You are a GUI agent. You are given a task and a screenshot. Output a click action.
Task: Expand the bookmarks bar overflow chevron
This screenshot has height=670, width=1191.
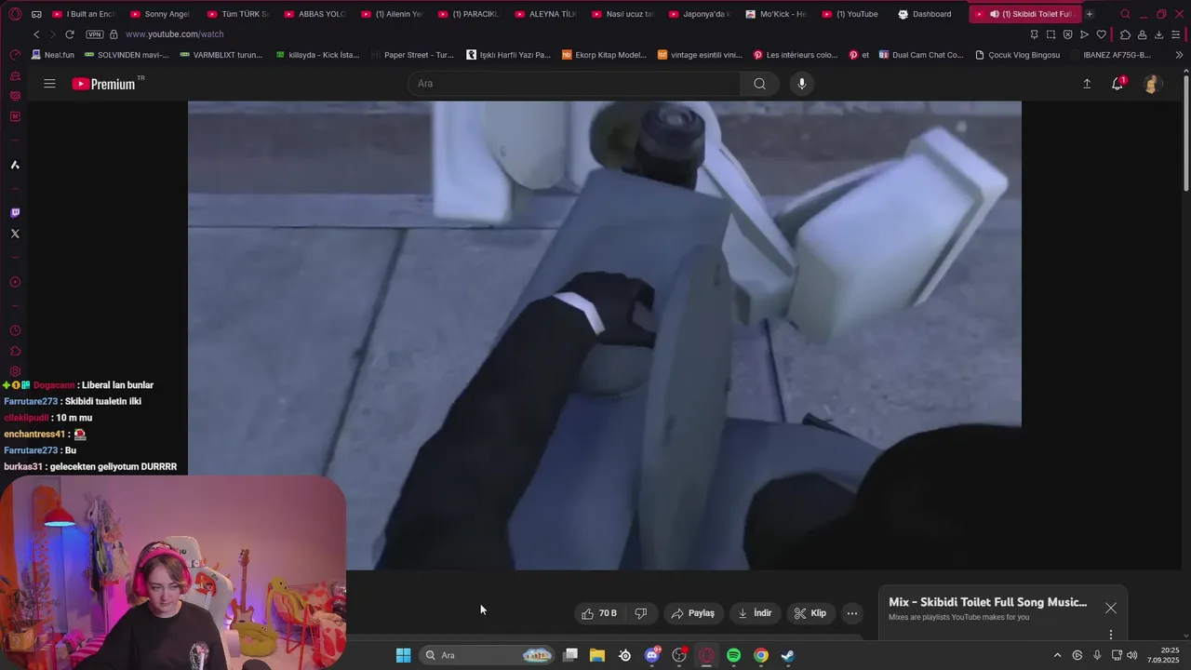tap(1179, 55)
